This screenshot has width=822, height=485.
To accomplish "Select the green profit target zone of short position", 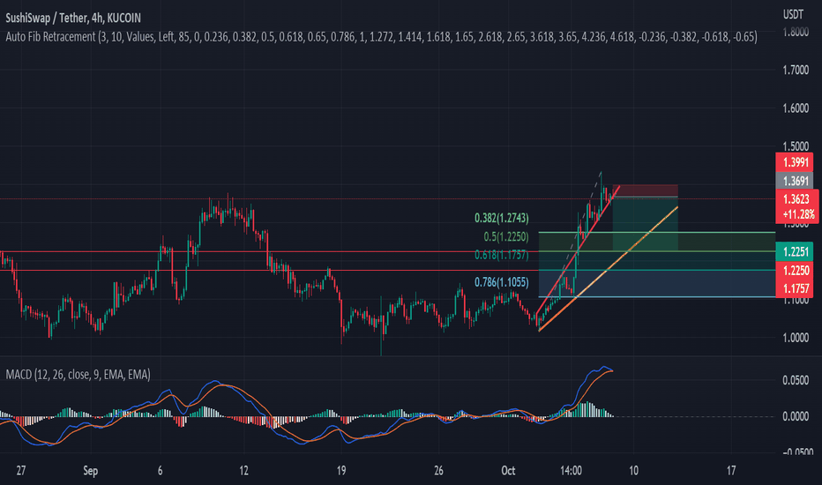I will (646, 224).
